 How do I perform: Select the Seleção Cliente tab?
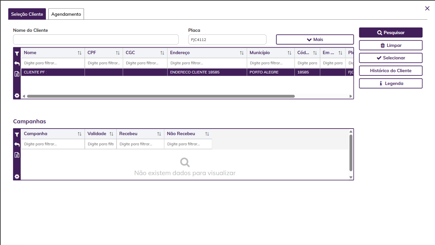point(27,14)
